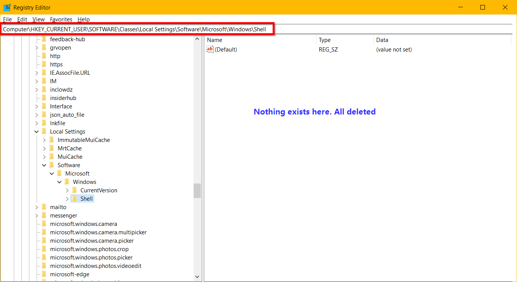Expand the MrtCache key
Viewport: 517px width, 282px height.
(44, 148)
